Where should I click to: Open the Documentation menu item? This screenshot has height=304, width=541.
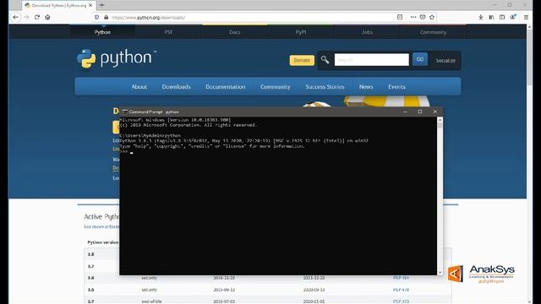pyautogui.click(x=226, y=87)
